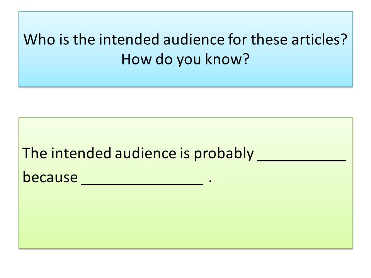The height and width of the screenshot is (278, 371).
Task: Click the word 'audience' in the green box
Action: [x=146, y=153]
